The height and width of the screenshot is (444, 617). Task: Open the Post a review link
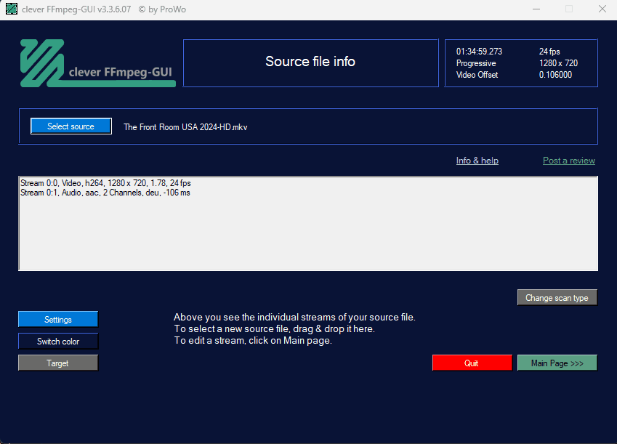(x=569, y=161)
